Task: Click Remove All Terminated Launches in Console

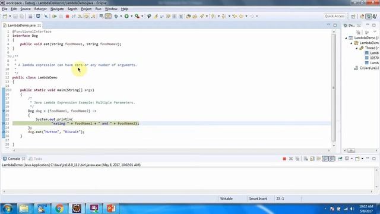Action: 297,159
